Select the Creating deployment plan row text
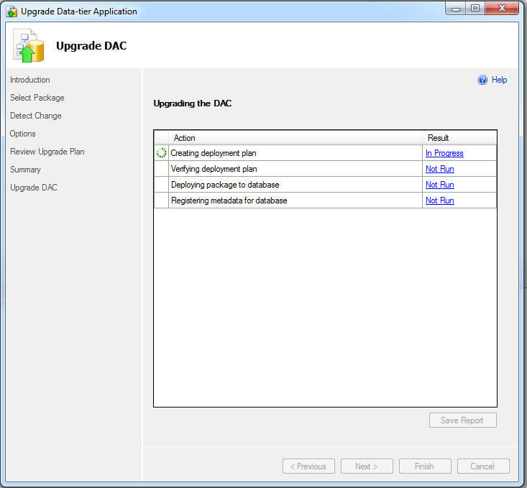Viewport: 527px width, 488px height. (x=214, y=153)
